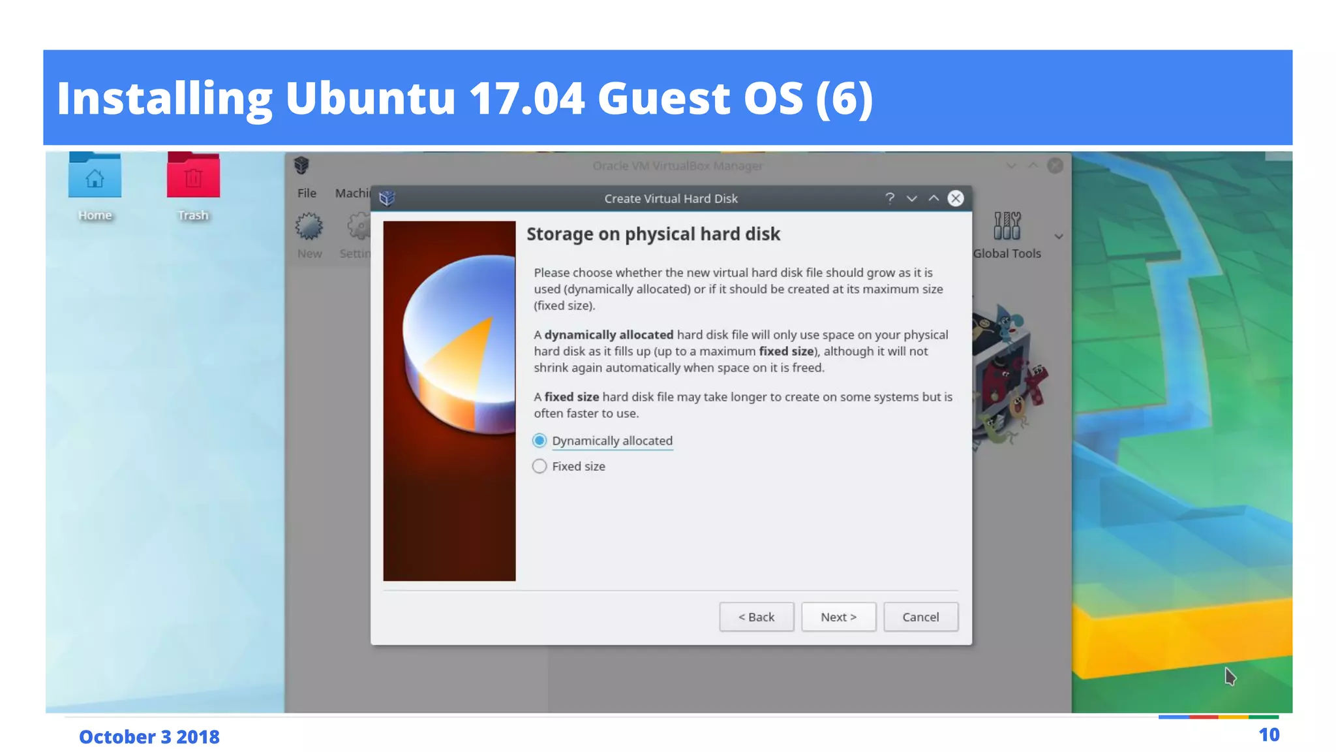This screenshot has height=752, width=1336.
Task: Maximize the Create Virtual Hard Disk dialog
Action: tap(934, 198)
